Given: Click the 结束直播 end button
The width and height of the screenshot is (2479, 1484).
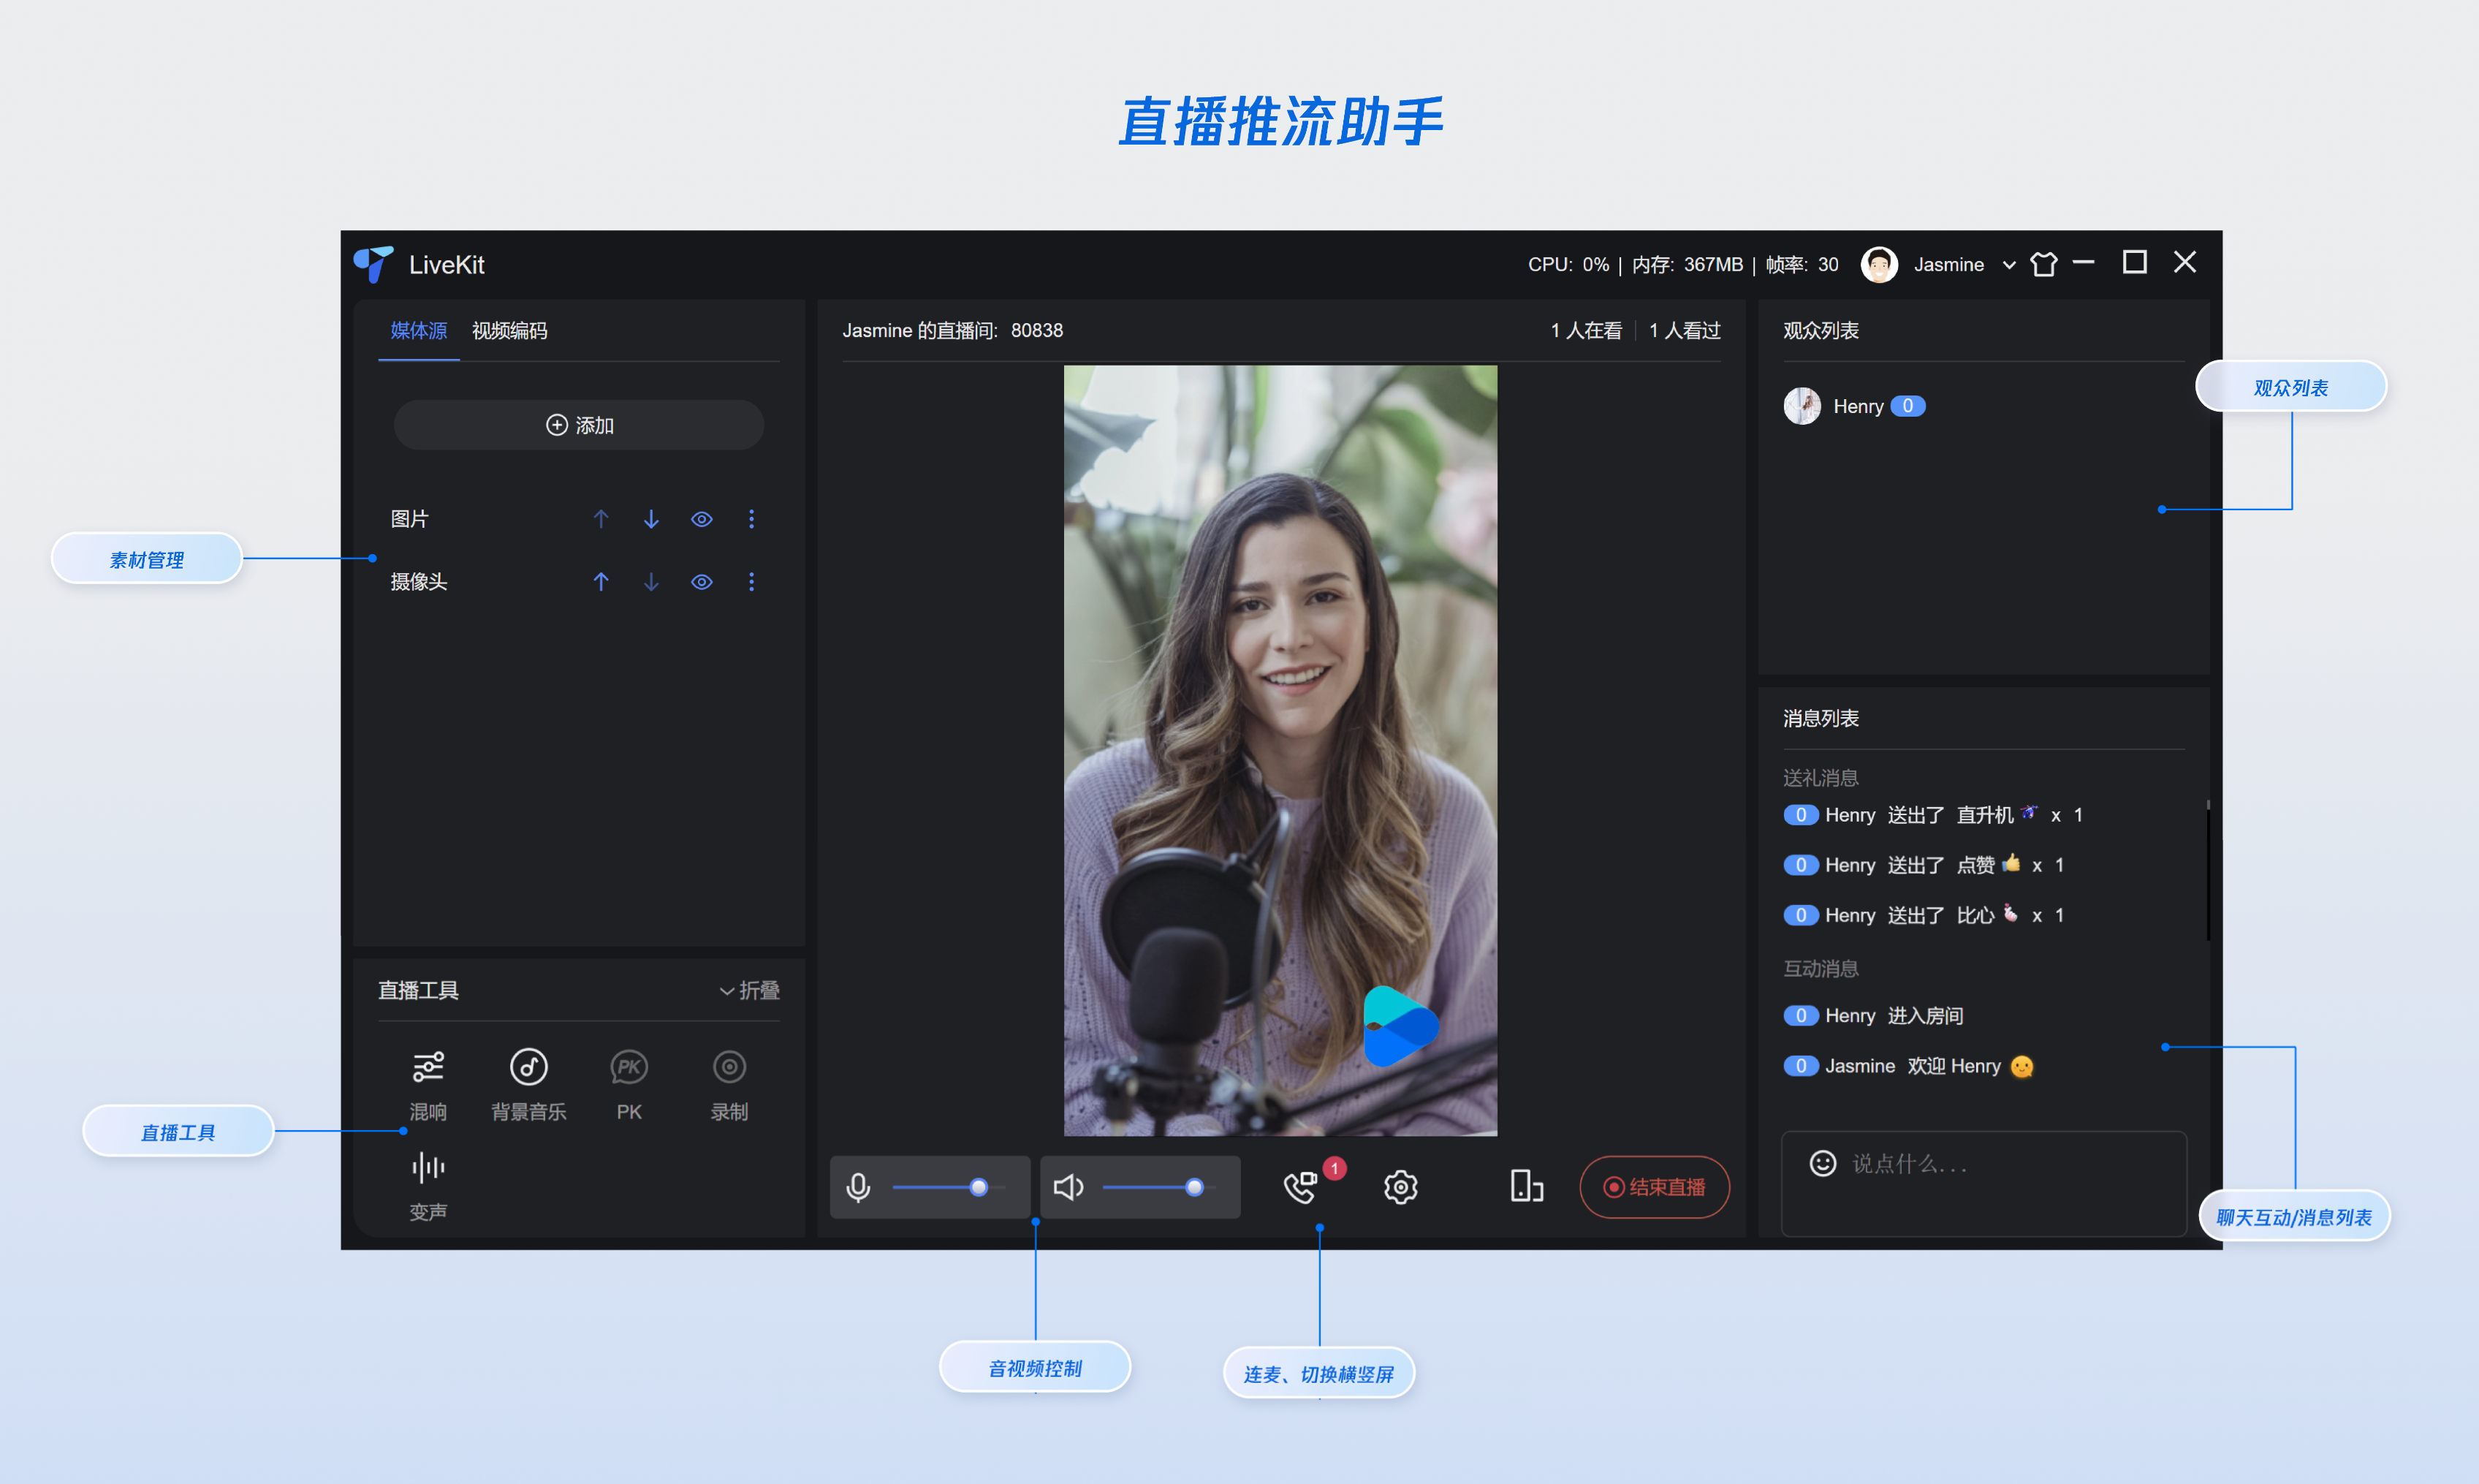Looking at the screenshot, I should [1655, 1187].
